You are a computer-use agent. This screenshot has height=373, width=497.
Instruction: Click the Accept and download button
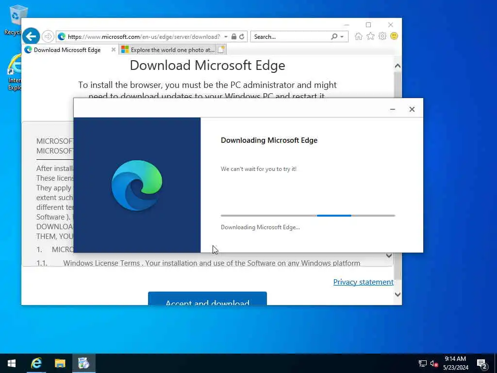pyautogui.click(x=207, y=299)
